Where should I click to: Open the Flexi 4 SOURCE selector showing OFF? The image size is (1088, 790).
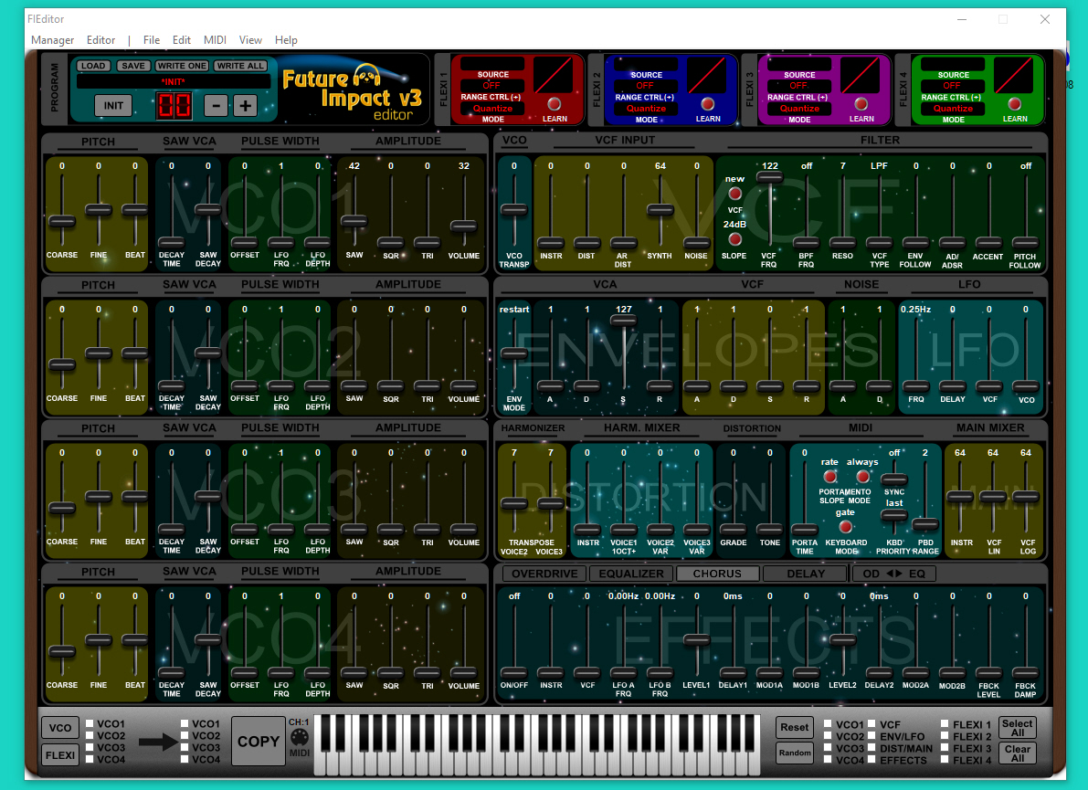(953, 85)
